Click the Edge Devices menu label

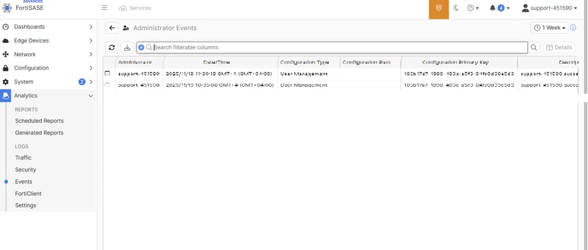pos(31,41)
